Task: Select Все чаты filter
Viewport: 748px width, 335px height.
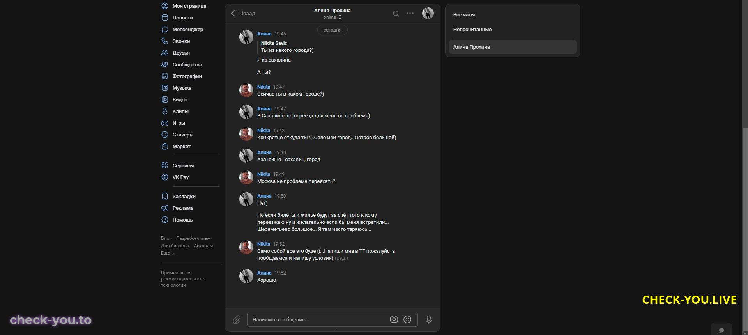Action: [x=513, y=14]
